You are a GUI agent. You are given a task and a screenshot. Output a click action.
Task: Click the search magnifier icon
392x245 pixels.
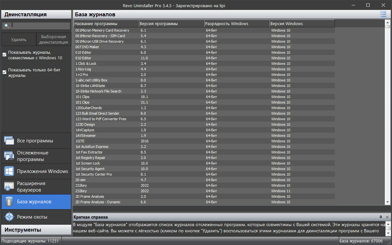(6, 26)
